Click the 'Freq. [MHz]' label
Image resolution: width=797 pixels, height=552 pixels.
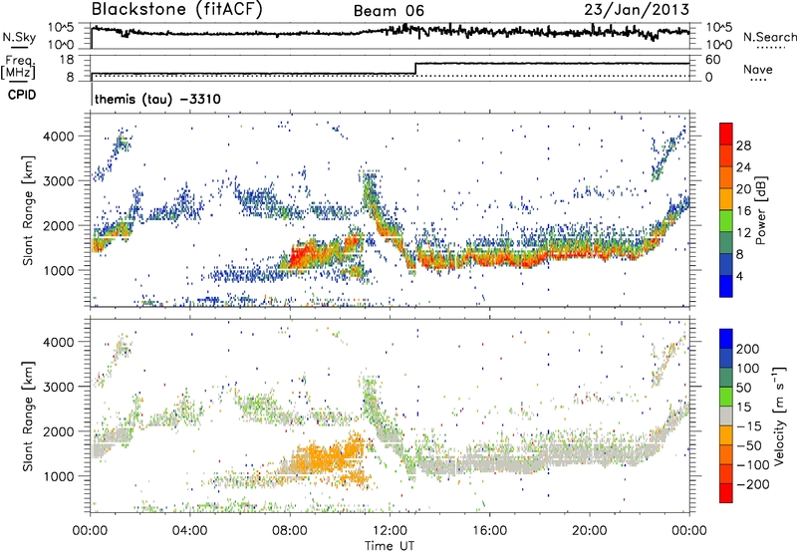click(18, 67)
